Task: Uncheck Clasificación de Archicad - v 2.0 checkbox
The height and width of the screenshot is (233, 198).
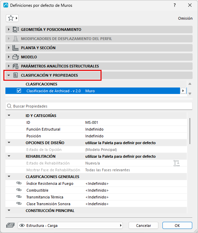Action: 19,91
